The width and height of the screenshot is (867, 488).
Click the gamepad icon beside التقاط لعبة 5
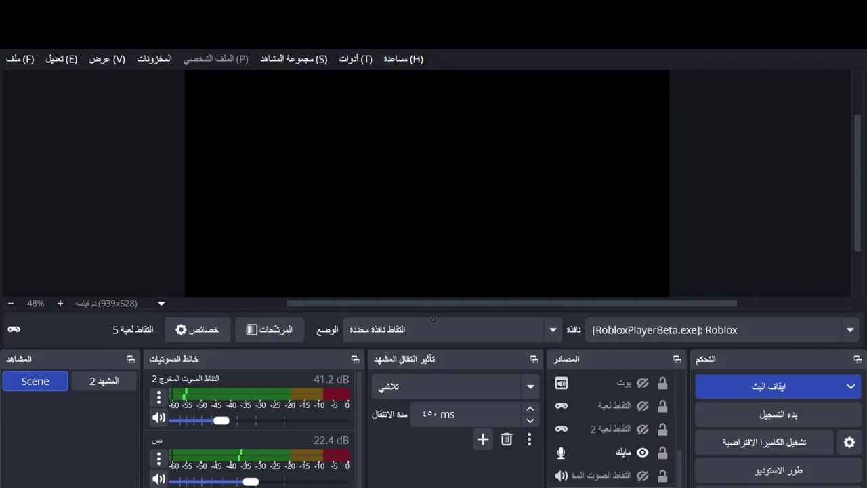pos(14,329)
